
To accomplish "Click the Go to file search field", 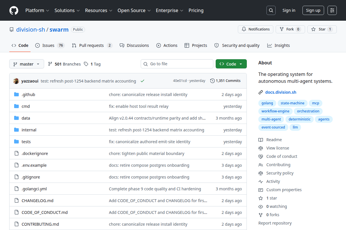I will pos(177,64).
